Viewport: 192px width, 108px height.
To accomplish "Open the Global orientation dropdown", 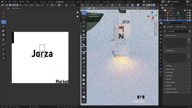I will point(101,5).
